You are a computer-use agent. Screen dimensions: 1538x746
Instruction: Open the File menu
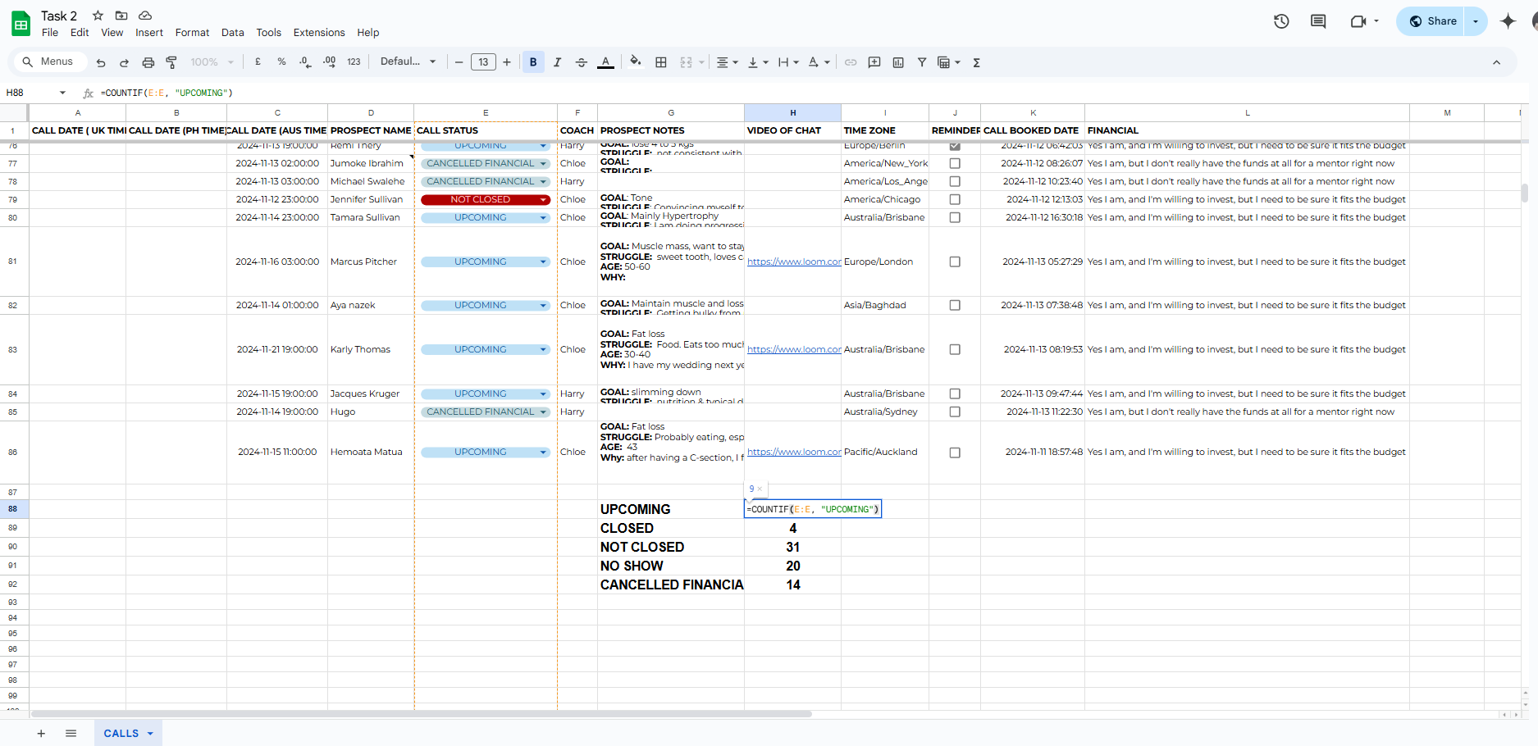(50, 33)
